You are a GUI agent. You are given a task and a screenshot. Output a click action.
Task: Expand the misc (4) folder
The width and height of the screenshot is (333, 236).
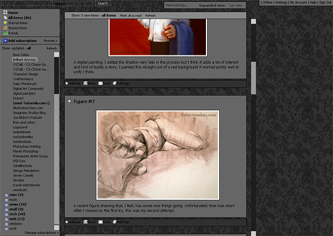click(7, 195)
